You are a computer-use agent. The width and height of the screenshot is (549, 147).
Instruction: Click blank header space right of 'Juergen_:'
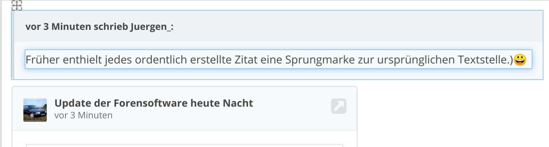click(358, 27)
